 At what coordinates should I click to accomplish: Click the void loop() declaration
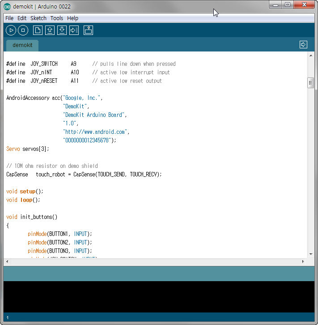point(23,200)
